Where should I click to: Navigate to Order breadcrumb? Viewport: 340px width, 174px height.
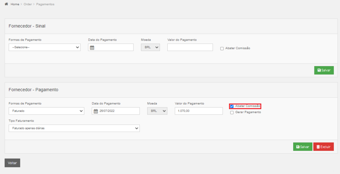tap(28, 4)
